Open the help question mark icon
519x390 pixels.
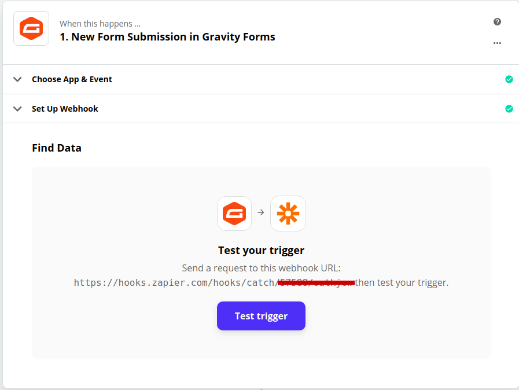click(497, 22)
